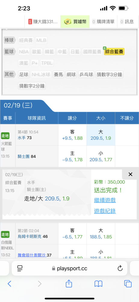The image size is (139, 302).
Task: Open Safari bookmarks book icon
Action: [x=98, y=284]
